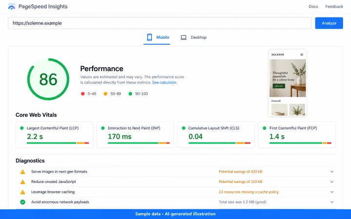Click the First Contentful Paint (FCP) label
Viewport: 351px width, 219px height.
coord(293,128)
